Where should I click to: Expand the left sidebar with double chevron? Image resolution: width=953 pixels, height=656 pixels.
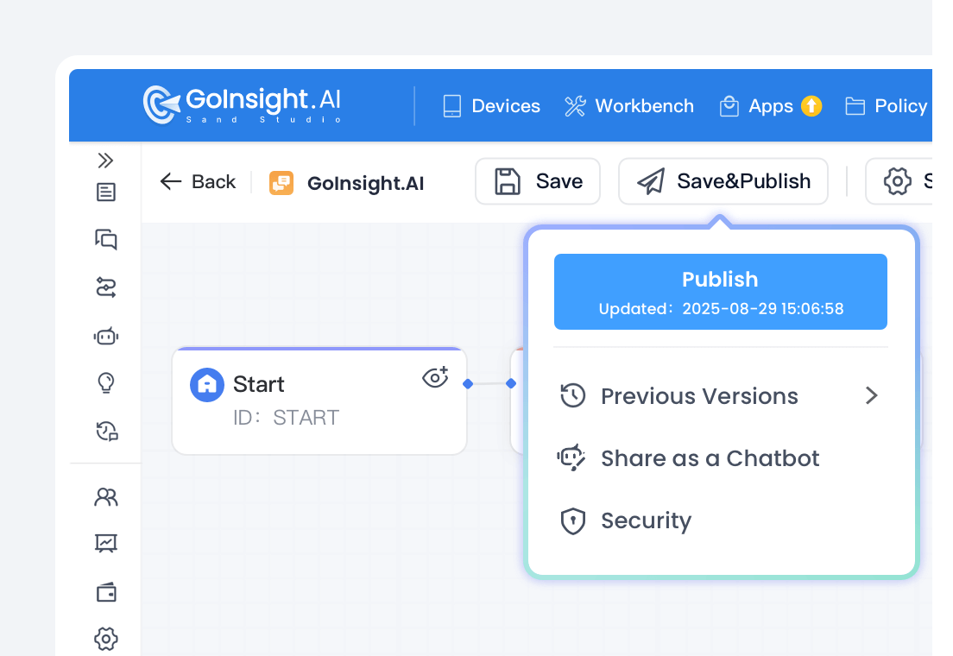coord(105,161)
